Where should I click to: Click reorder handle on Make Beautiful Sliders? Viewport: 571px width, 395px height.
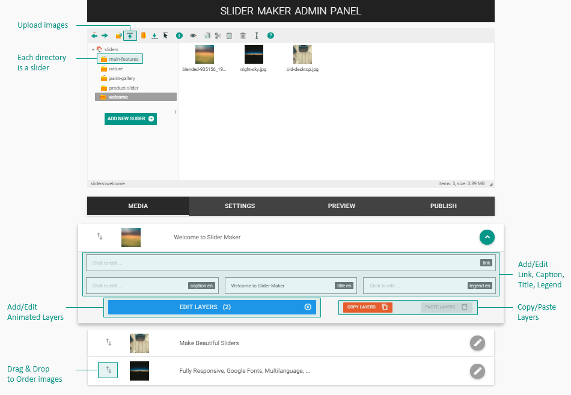click(x=109, y=342)
